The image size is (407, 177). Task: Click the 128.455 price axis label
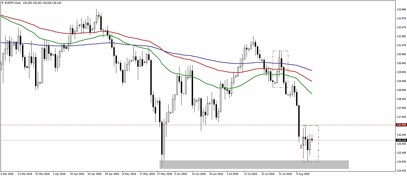[x=401, y=99]
